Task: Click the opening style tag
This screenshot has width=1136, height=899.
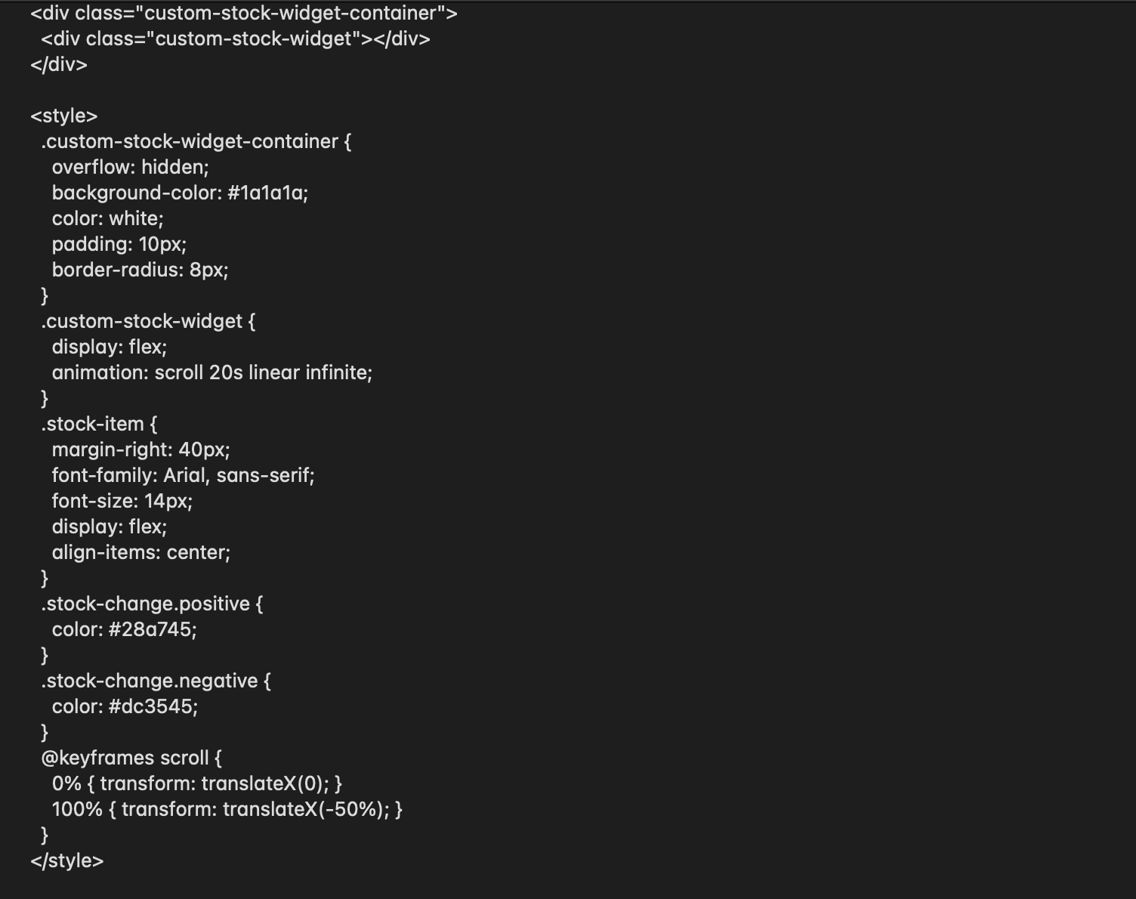Action: 64,116
